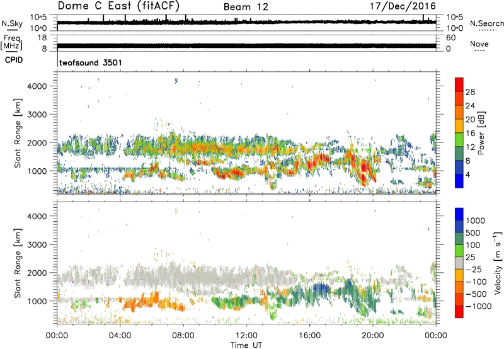Click gray swatch in velocity color bar
The width and height of the screenshot is (504, 349).
click(x=459, y=263)
